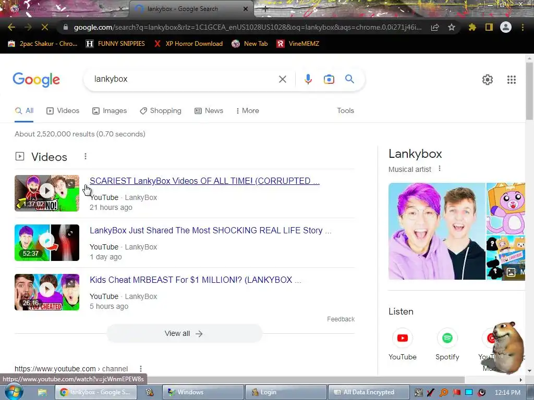
Task: Open the 2pac Shakur bookmark
Action: tap(43, 44)
